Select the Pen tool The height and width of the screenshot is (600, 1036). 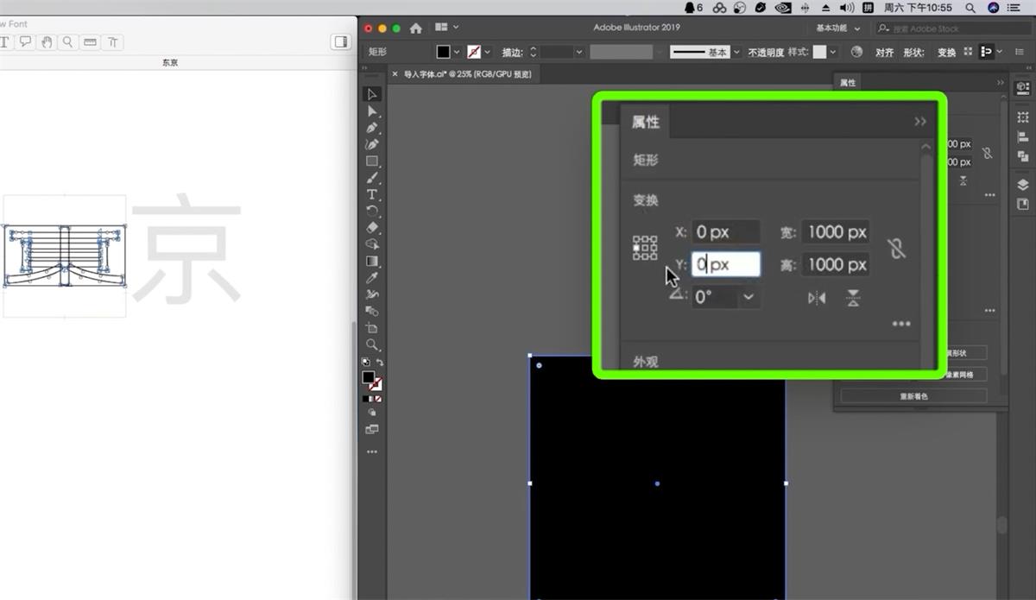click(372, 128)
